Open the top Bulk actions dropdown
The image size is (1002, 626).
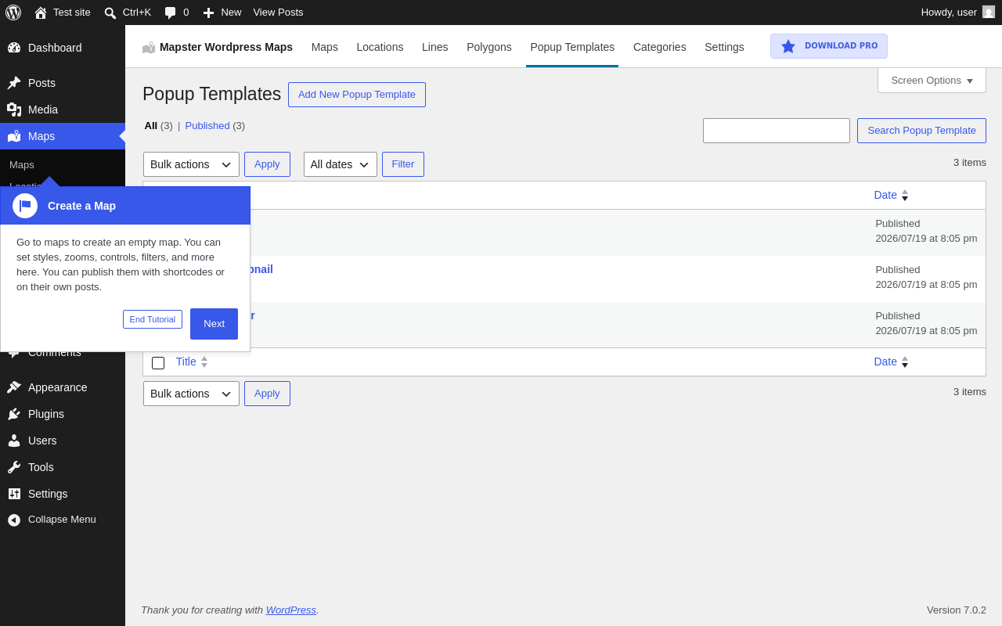tap(191, 164)
